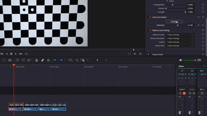Mute the volume speaker icon
Screen dimensions: 207x116
181,60
